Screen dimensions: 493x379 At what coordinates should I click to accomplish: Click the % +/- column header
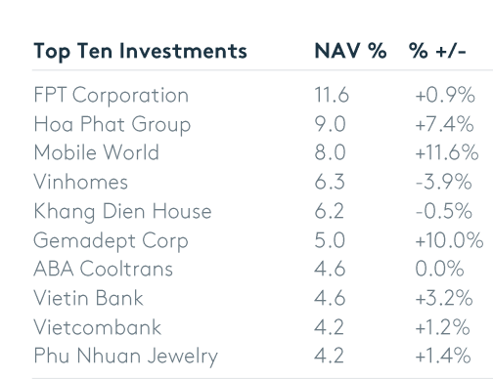coord(437,51)
